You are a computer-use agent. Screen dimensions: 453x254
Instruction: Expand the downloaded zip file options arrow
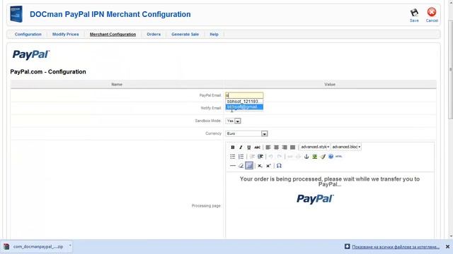coord(70,246)
